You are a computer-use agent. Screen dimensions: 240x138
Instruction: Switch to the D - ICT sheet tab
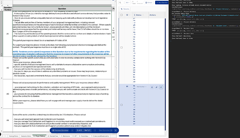tap(74, 136)
